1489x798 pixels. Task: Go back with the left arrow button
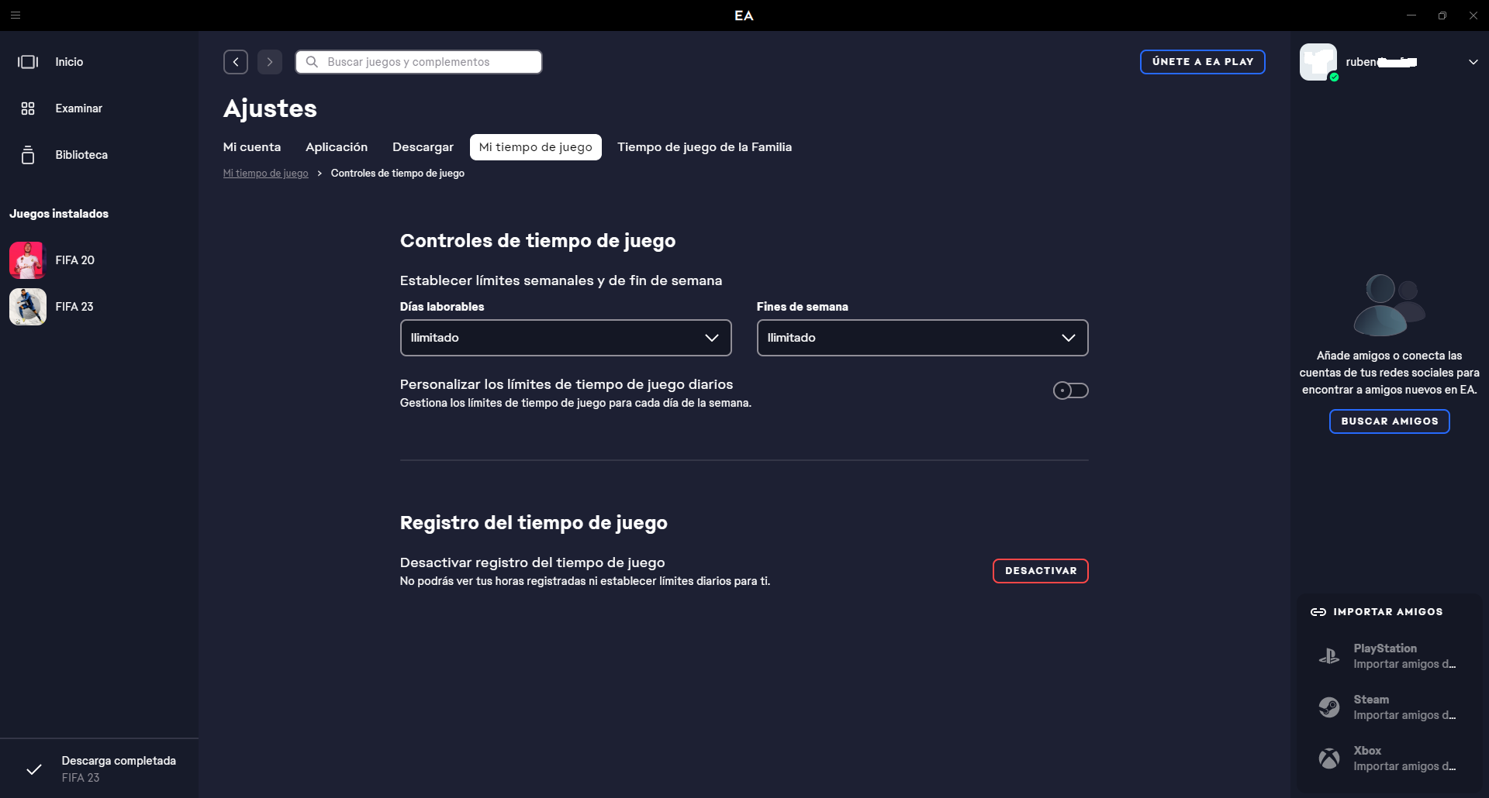(236, 62)
